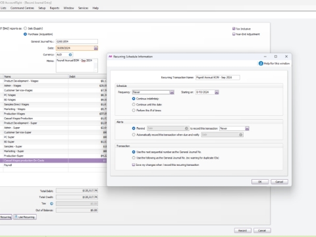316x237 pixels.
Task: Minimize the Recurring Schedule Information dialog
Action: (x=265, y=57)
